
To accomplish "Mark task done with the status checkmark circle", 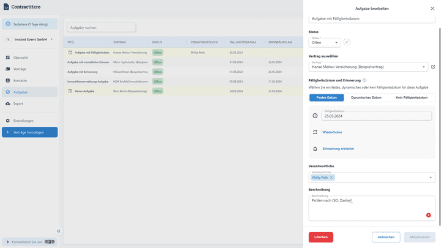I will coord(347,42).
